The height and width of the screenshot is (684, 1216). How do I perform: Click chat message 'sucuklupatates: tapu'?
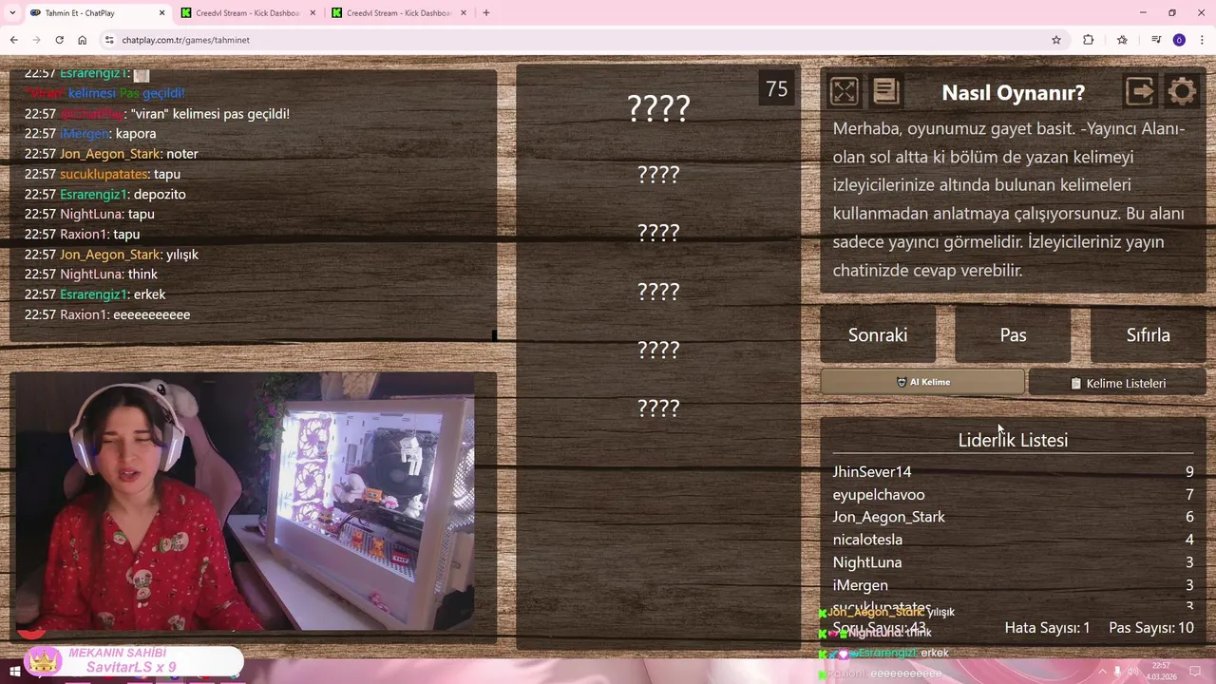102,174
